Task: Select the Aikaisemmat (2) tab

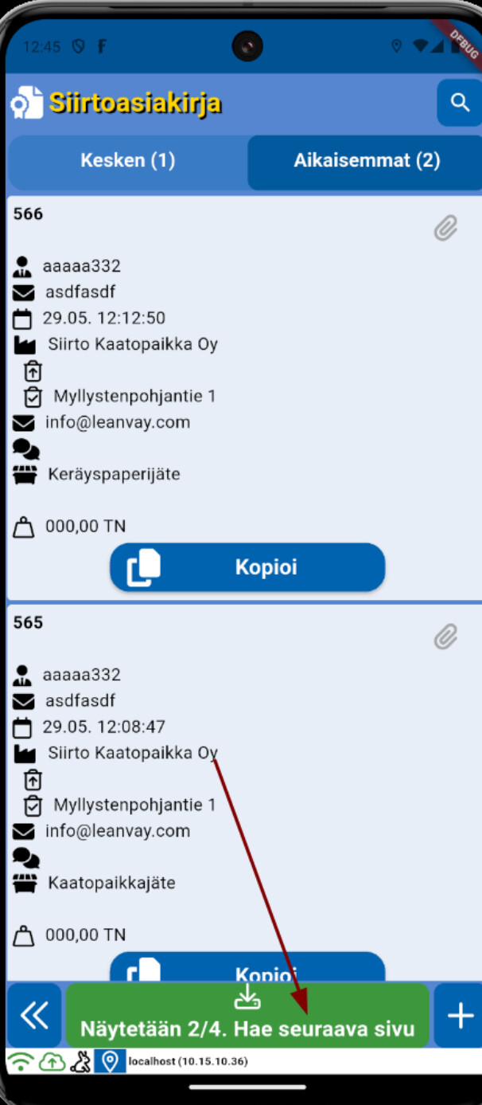Action: (367, 161)
